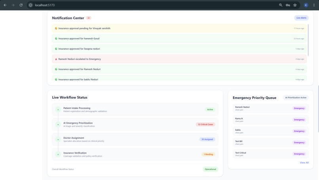
Task: Click the browser forward arrow
Action: pos(13,5)
